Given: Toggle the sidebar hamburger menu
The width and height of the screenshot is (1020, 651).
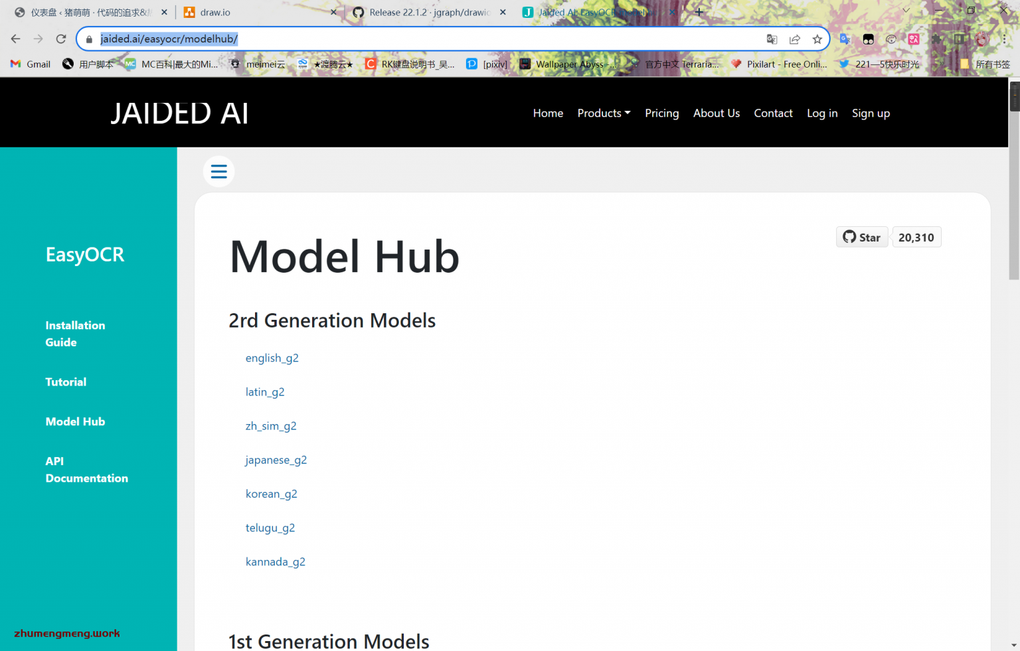Looking at the screenshot, I should 218,172.
